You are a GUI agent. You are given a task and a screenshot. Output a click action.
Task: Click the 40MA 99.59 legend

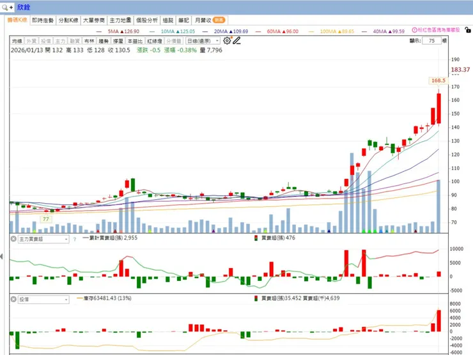383,31
